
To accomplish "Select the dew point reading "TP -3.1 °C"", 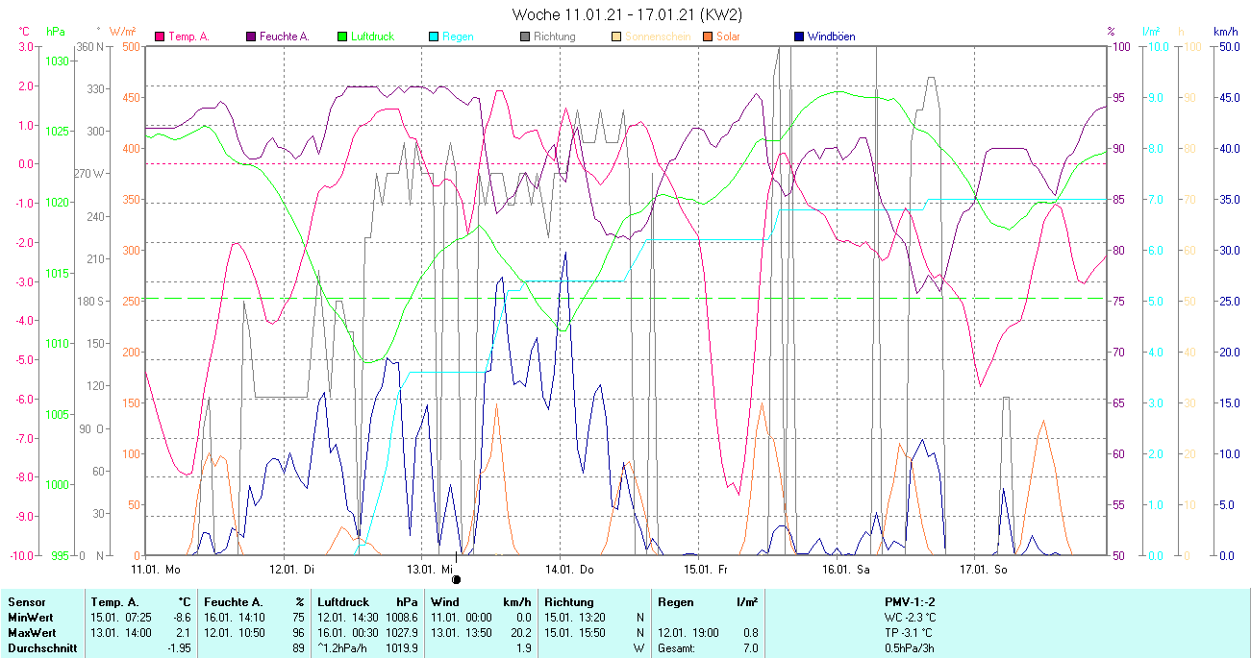I will click(910, 632).
